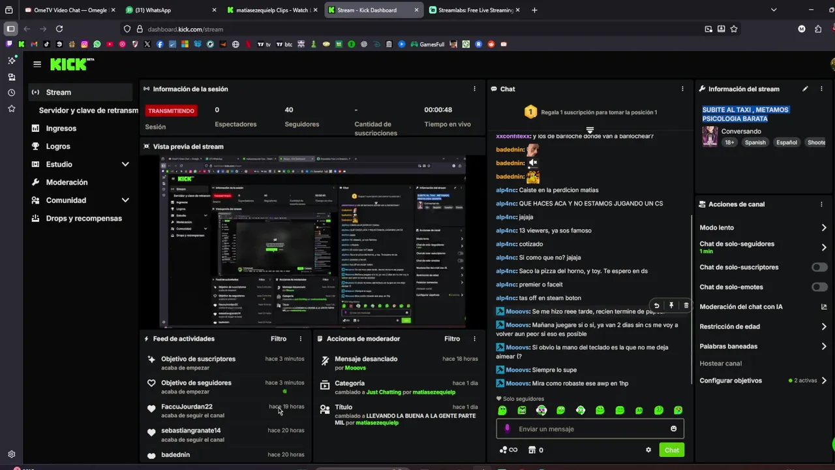The height and width of the screenshot is (470, 835).
Task: Toggle the browser sidebar panel button
Action: (10, 29)
